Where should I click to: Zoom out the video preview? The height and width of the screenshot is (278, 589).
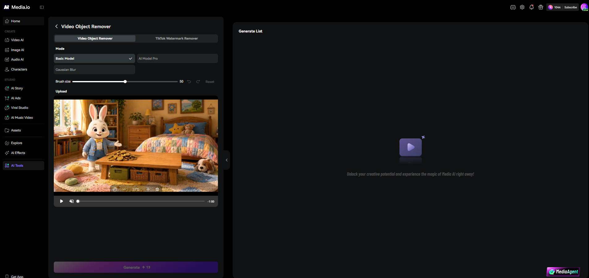pos(124,189)
